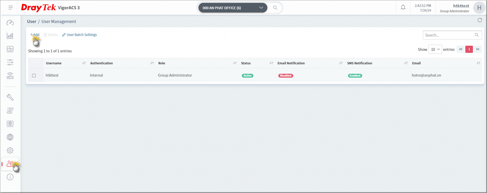The height and width of the screenshot is (193, 487).
Task: Open User Batch Settings
Action: 79,35
